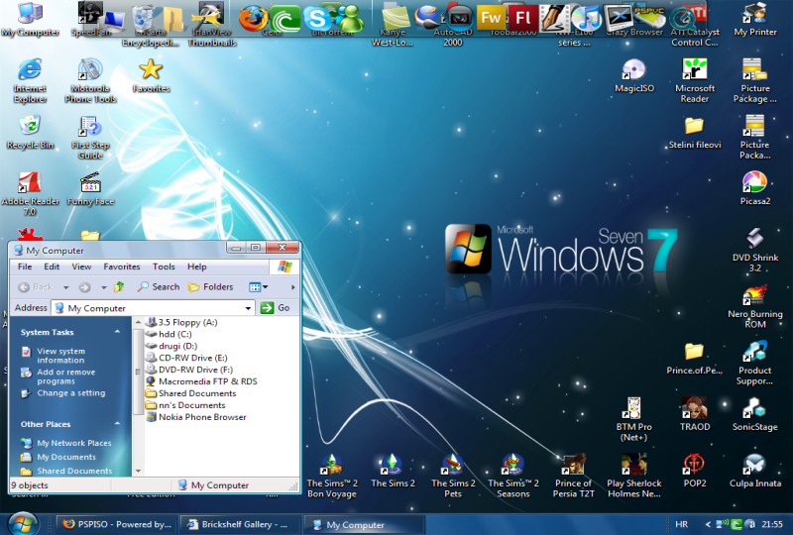Click Search in the Explorer toolbar

159,287
